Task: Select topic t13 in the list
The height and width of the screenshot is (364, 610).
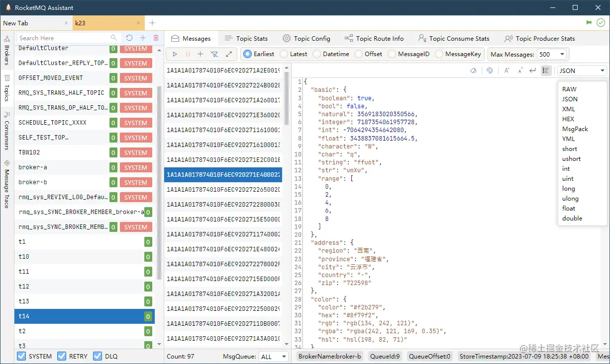Action: [85, 301]
